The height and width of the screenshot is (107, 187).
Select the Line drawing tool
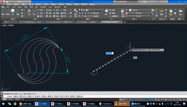coord(3,12)
